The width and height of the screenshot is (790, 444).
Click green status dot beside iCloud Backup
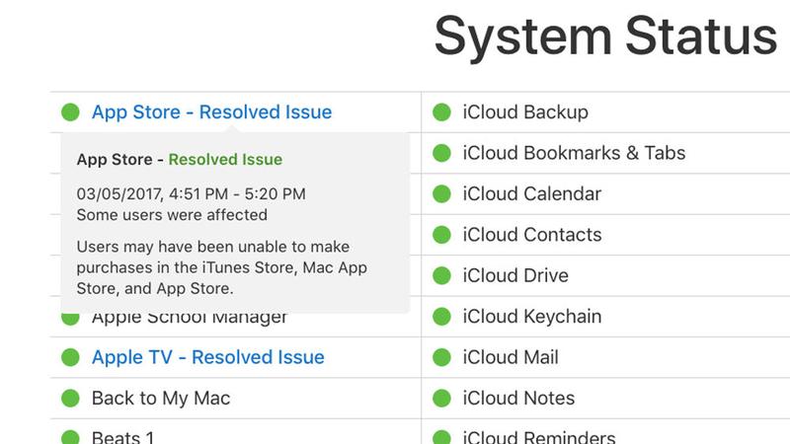click(x=441, y=112)
